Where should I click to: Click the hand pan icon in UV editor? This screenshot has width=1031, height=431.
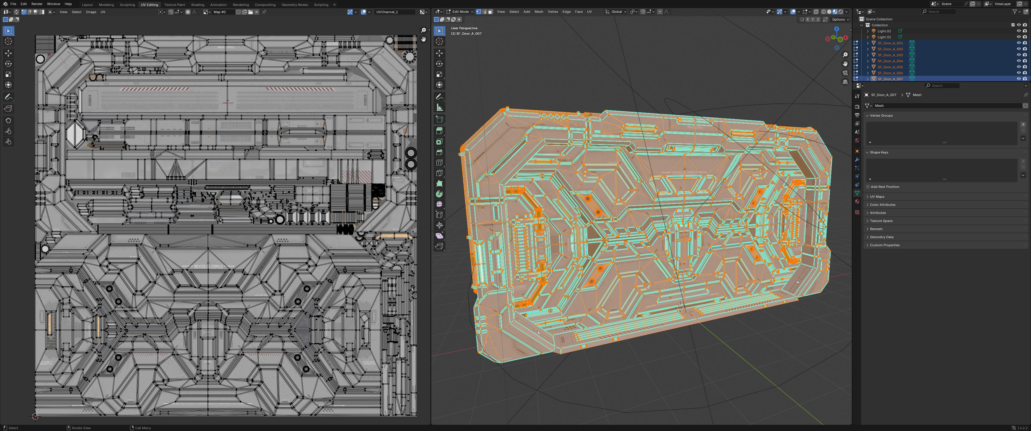tap(423, 39)
